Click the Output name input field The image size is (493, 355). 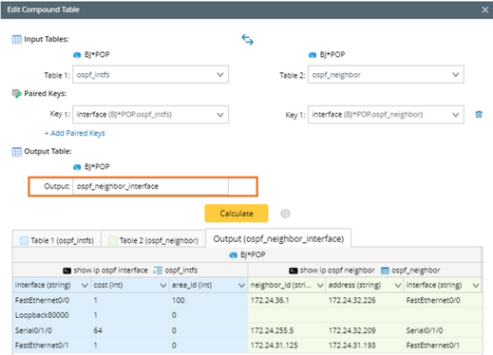(150, 186)
